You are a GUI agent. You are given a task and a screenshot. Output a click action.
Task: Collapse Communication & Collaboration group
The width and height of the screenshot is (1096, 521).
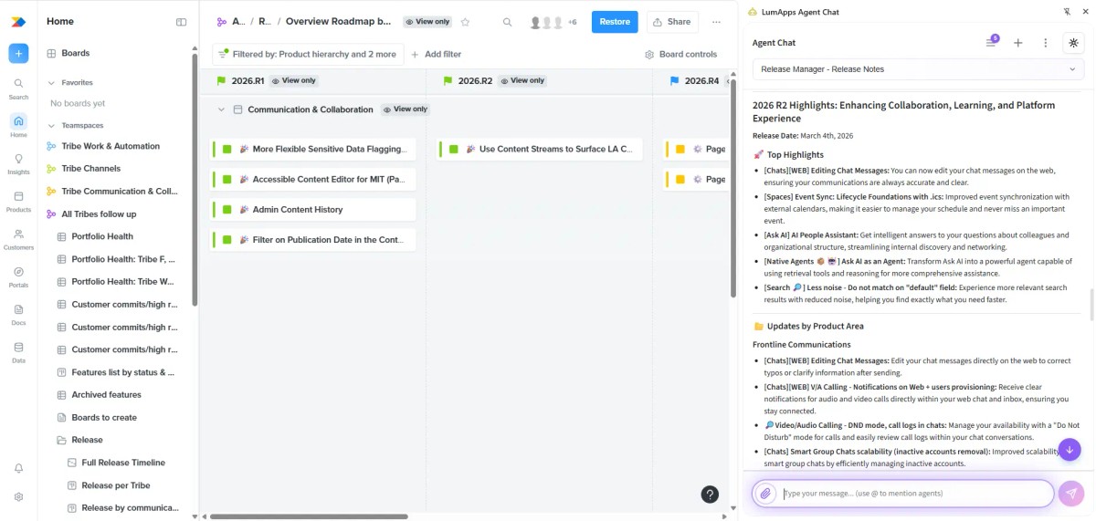pyautogui.click(x=221, y=109)
